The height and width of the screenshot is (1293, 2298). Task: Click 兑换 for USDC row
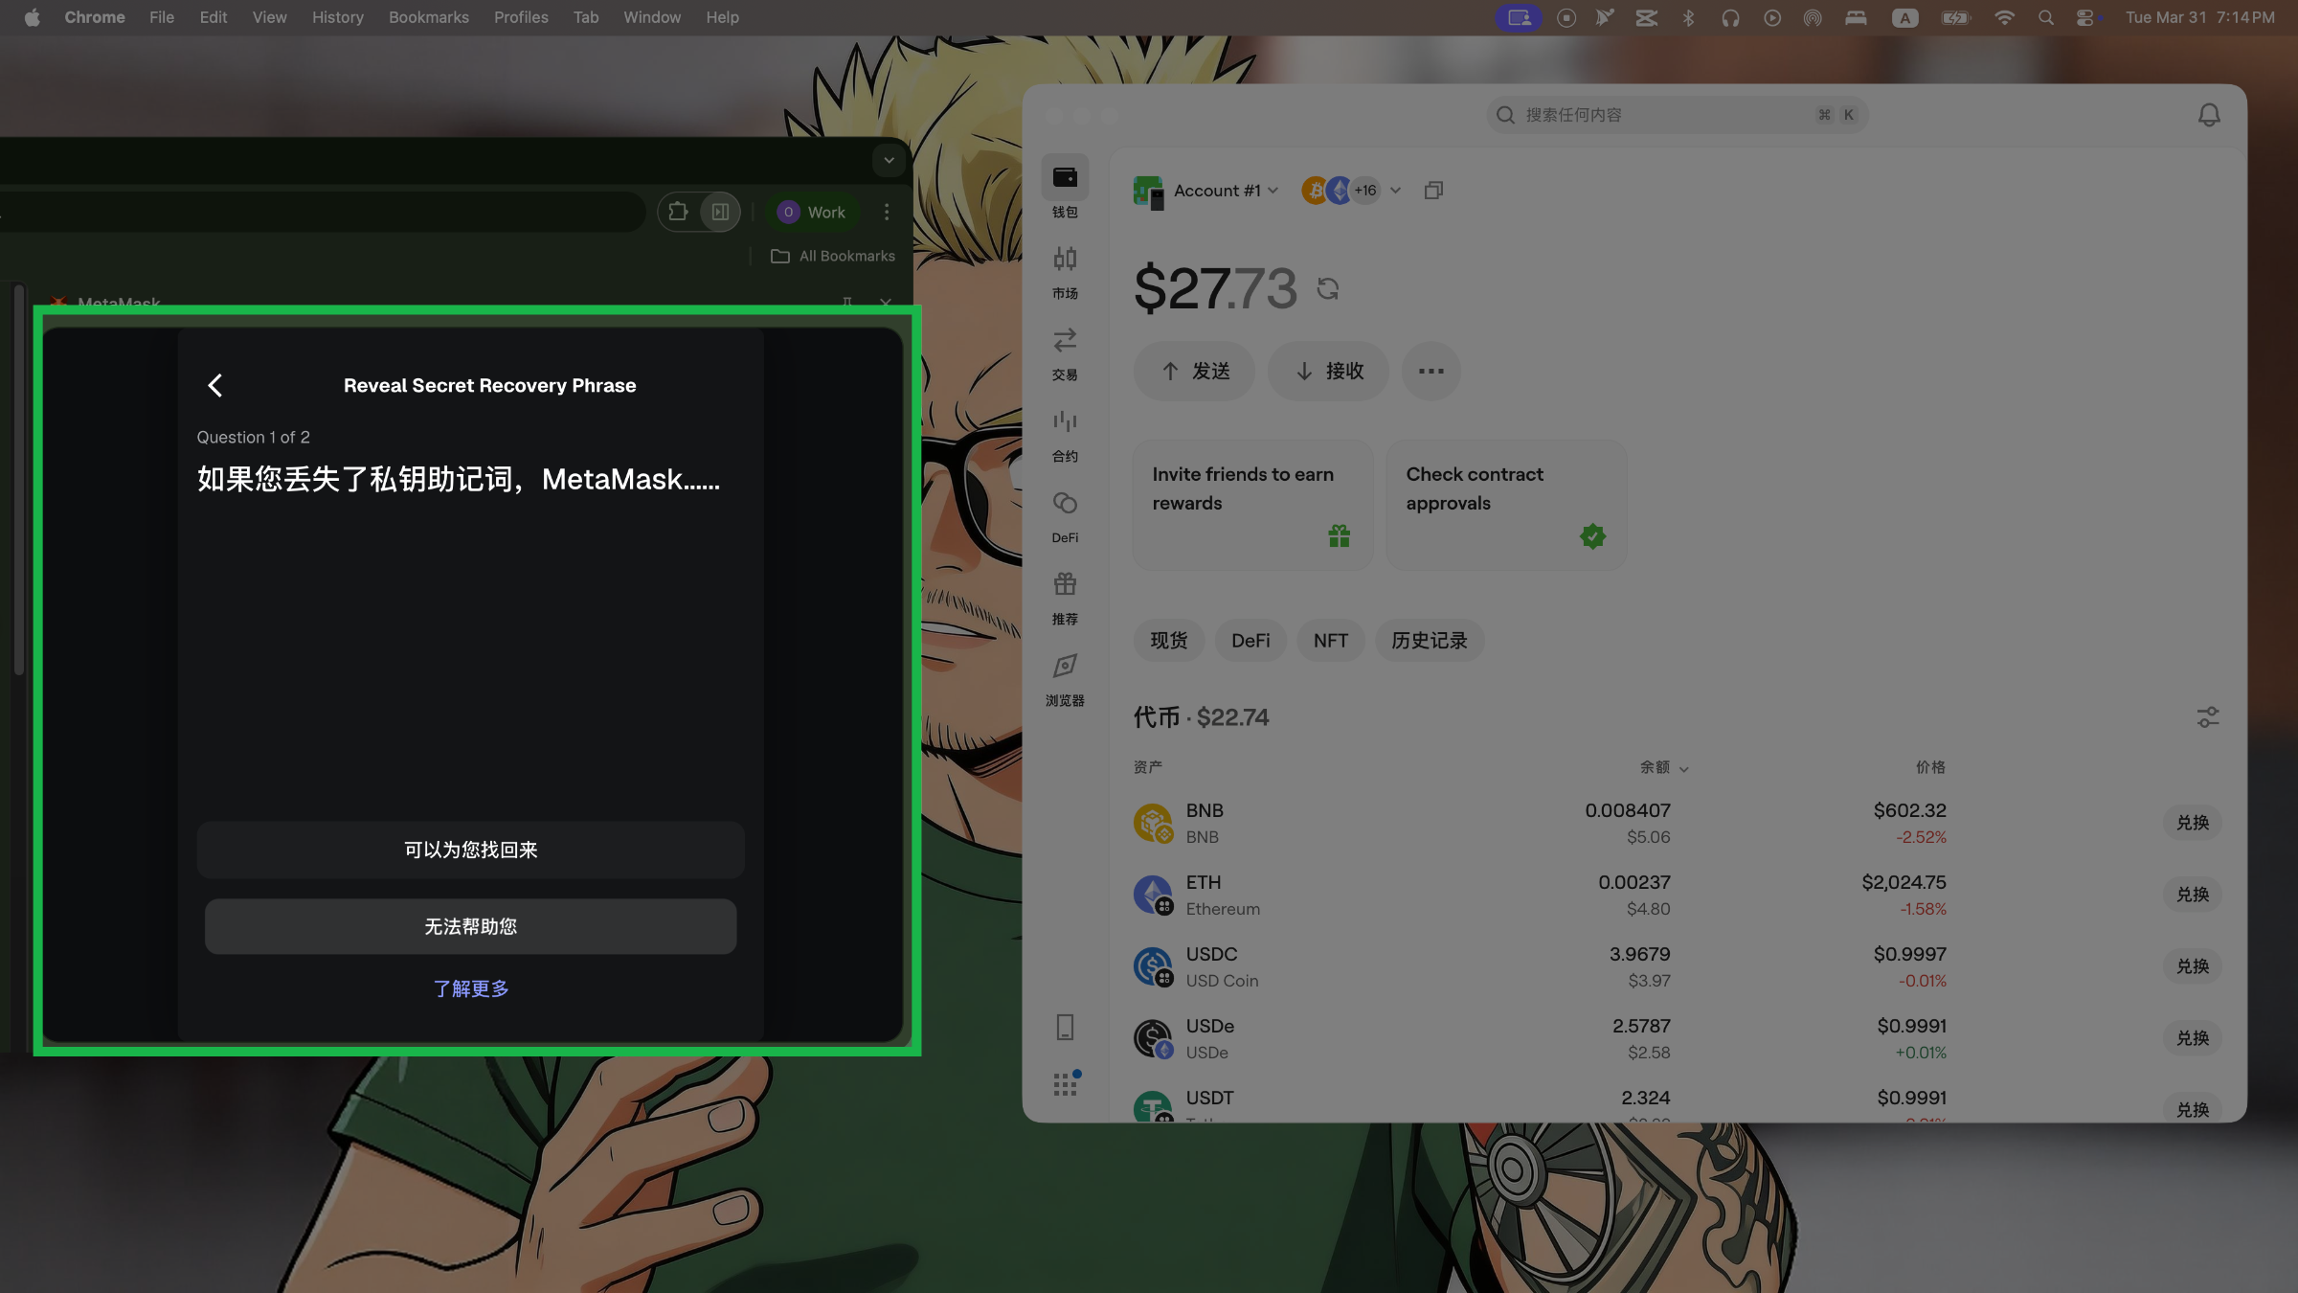click(2192, 966)
